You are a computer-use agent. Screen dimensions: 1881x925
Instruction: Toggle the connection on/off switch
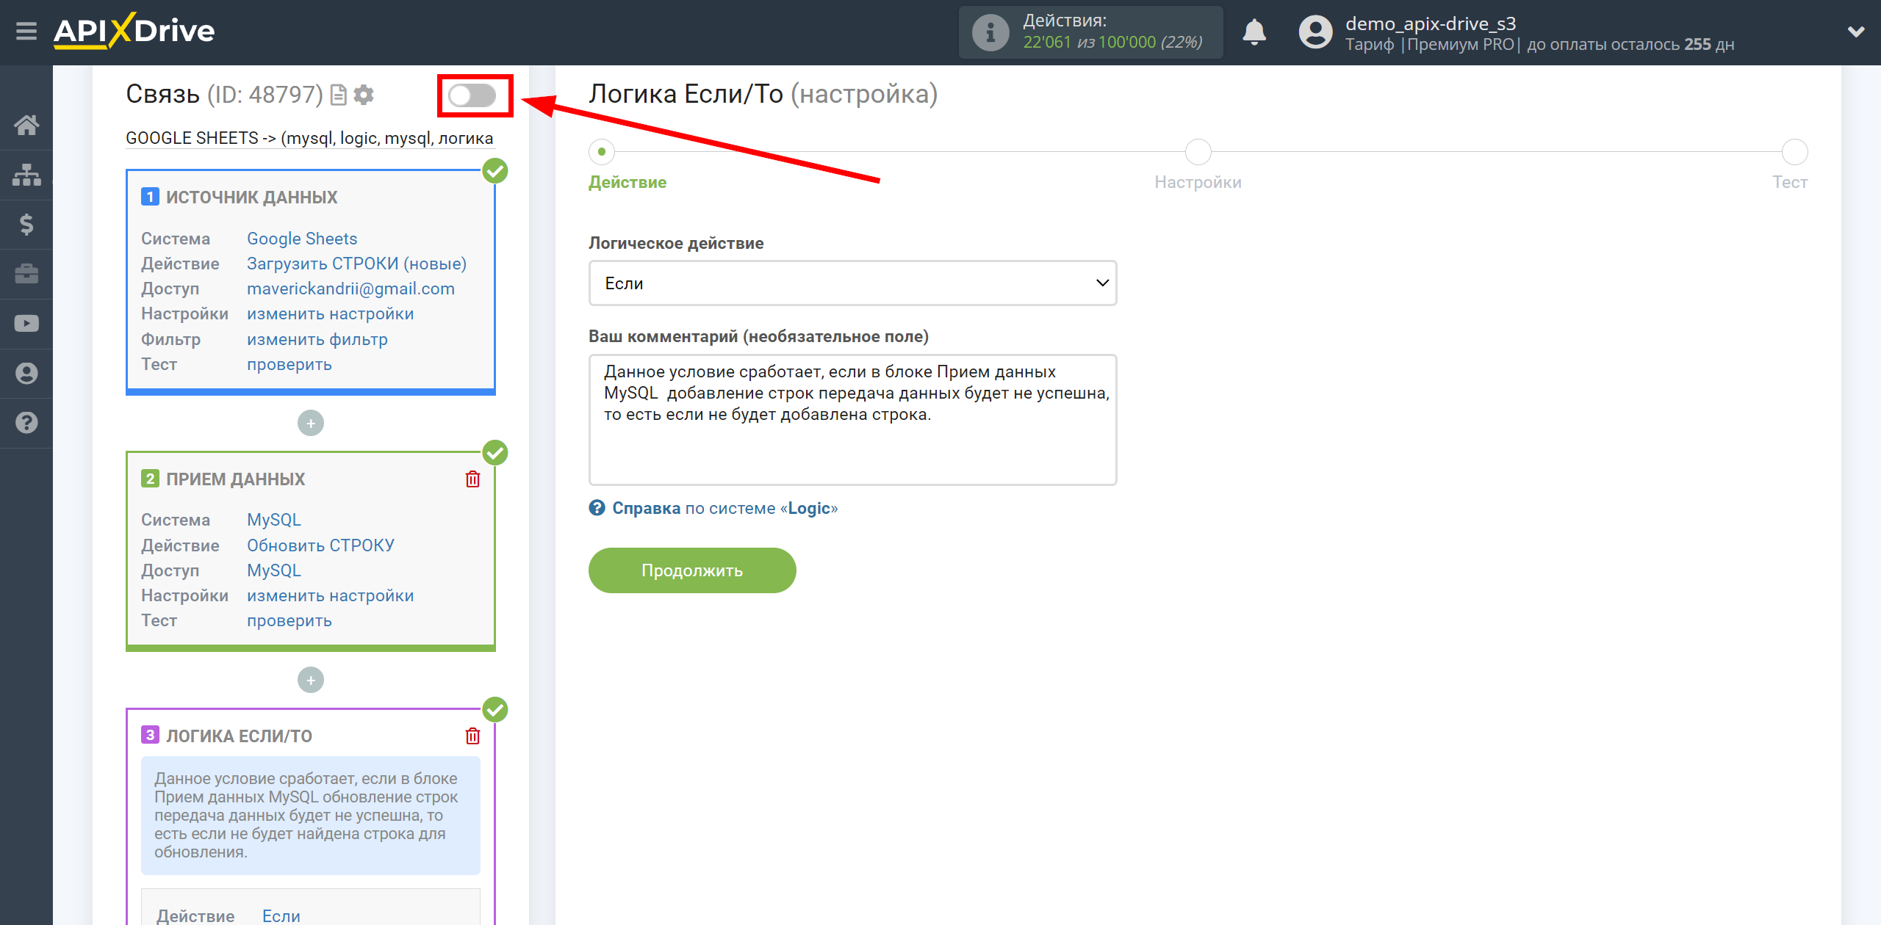pos(472,95)
